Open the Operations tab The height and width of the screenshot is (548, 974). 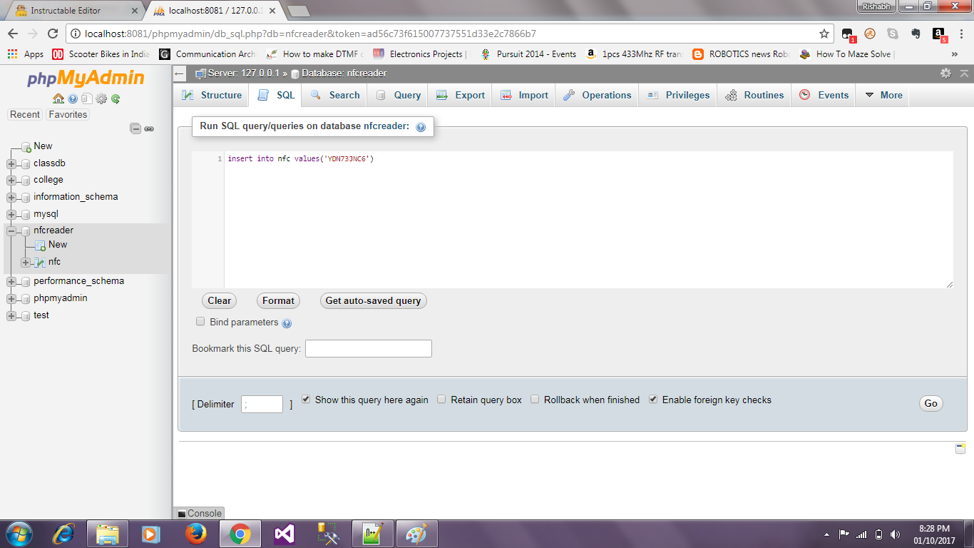[x=597, y=95]
